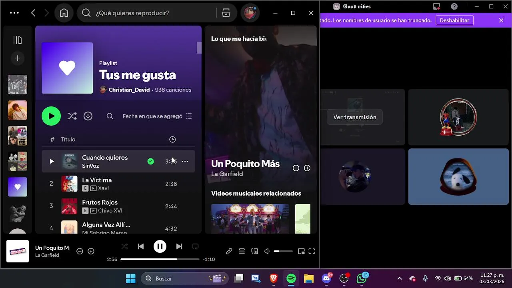
Task: Open the Browse icon inside search bar
Action: pyautogui.click(x=226, y=13)
